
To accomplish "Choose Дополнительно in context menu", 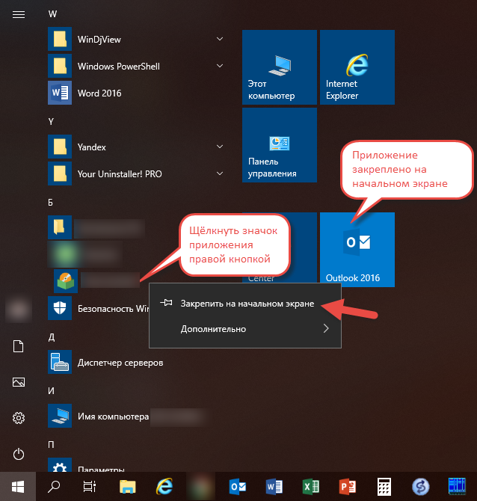I will click(245, 329).
